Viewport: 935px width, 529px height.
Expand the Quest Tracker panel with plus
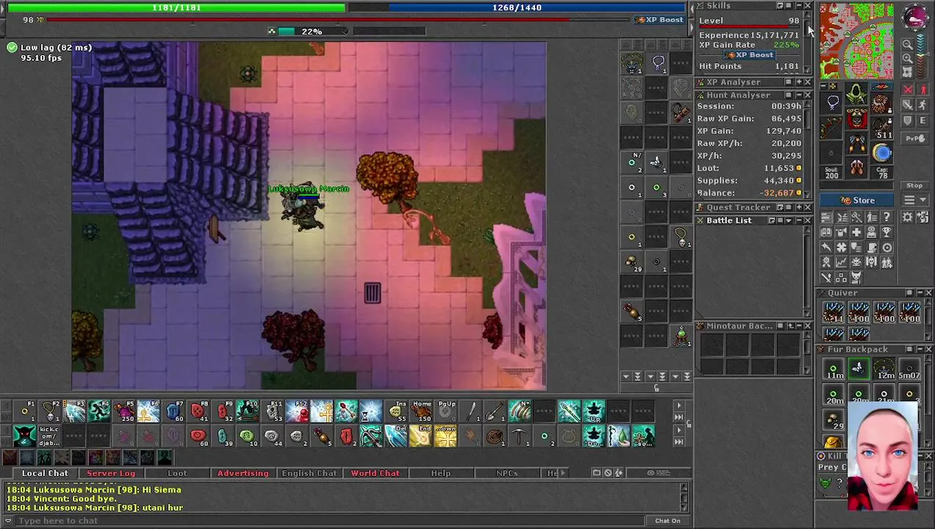799,207
